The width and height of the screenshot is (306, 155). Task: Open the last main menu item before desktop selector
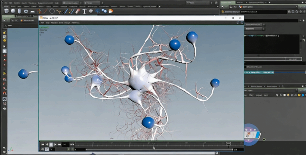(56, 3)
